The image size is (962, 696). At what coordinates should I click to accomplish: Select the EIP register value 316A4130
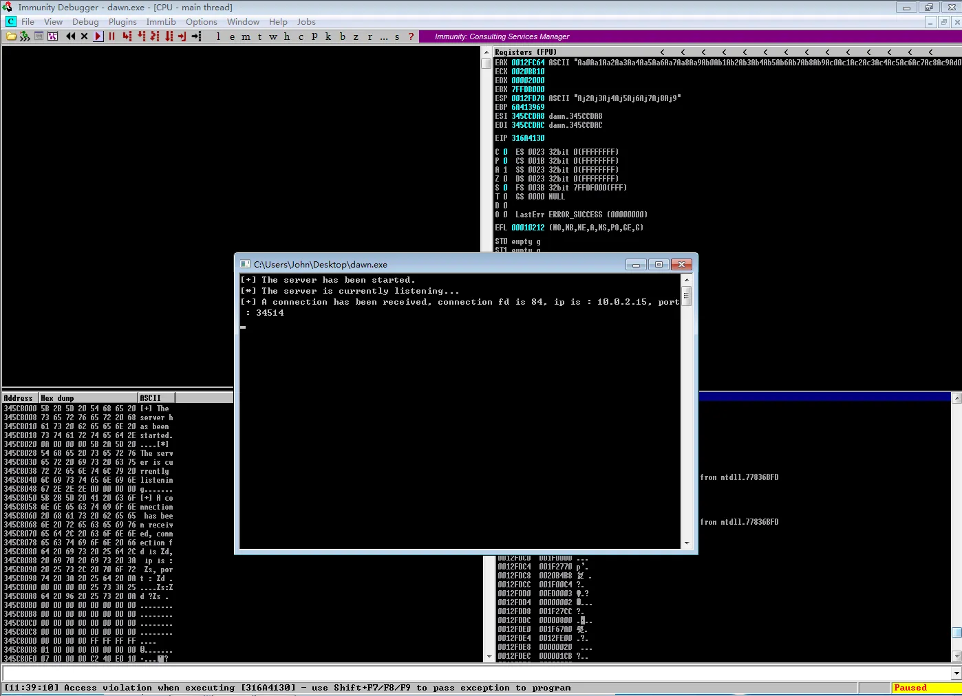coord(528,138)
